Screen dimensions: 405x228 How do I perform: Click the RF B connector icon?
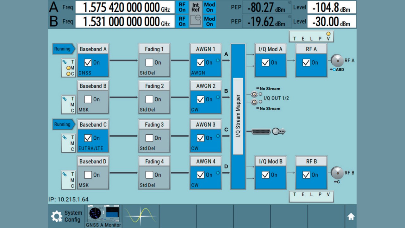click(337, 173)
